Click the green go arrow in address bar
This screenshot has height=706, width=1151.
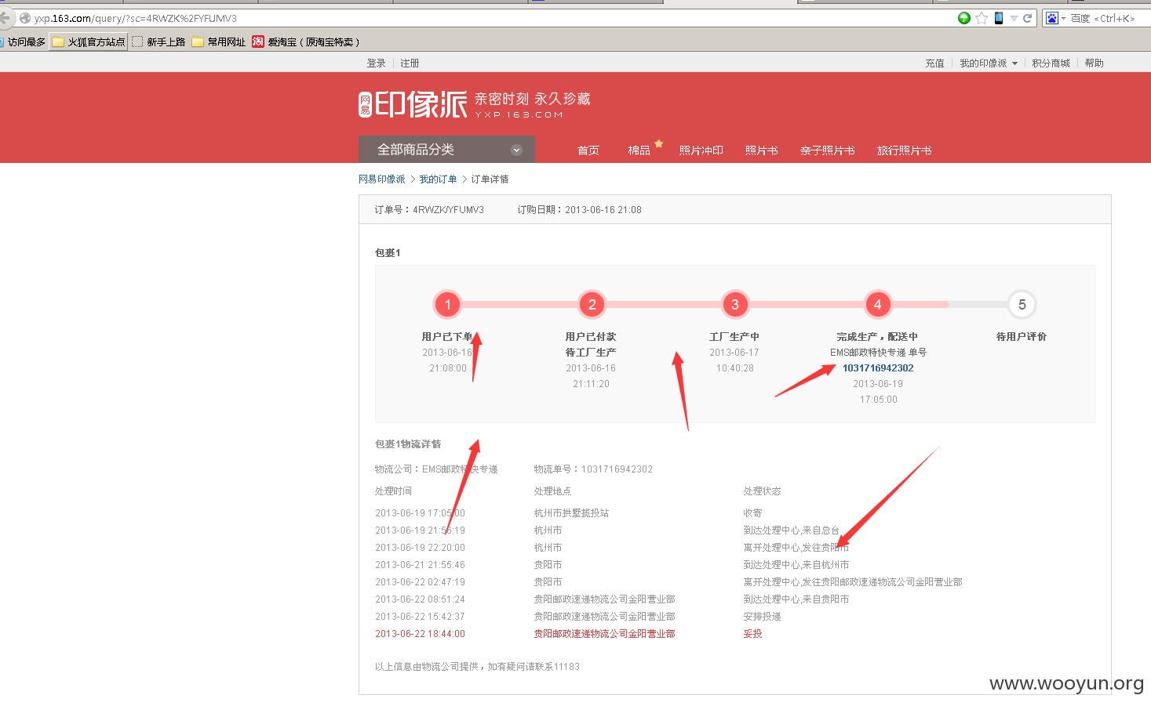click(x=964, y=18)
